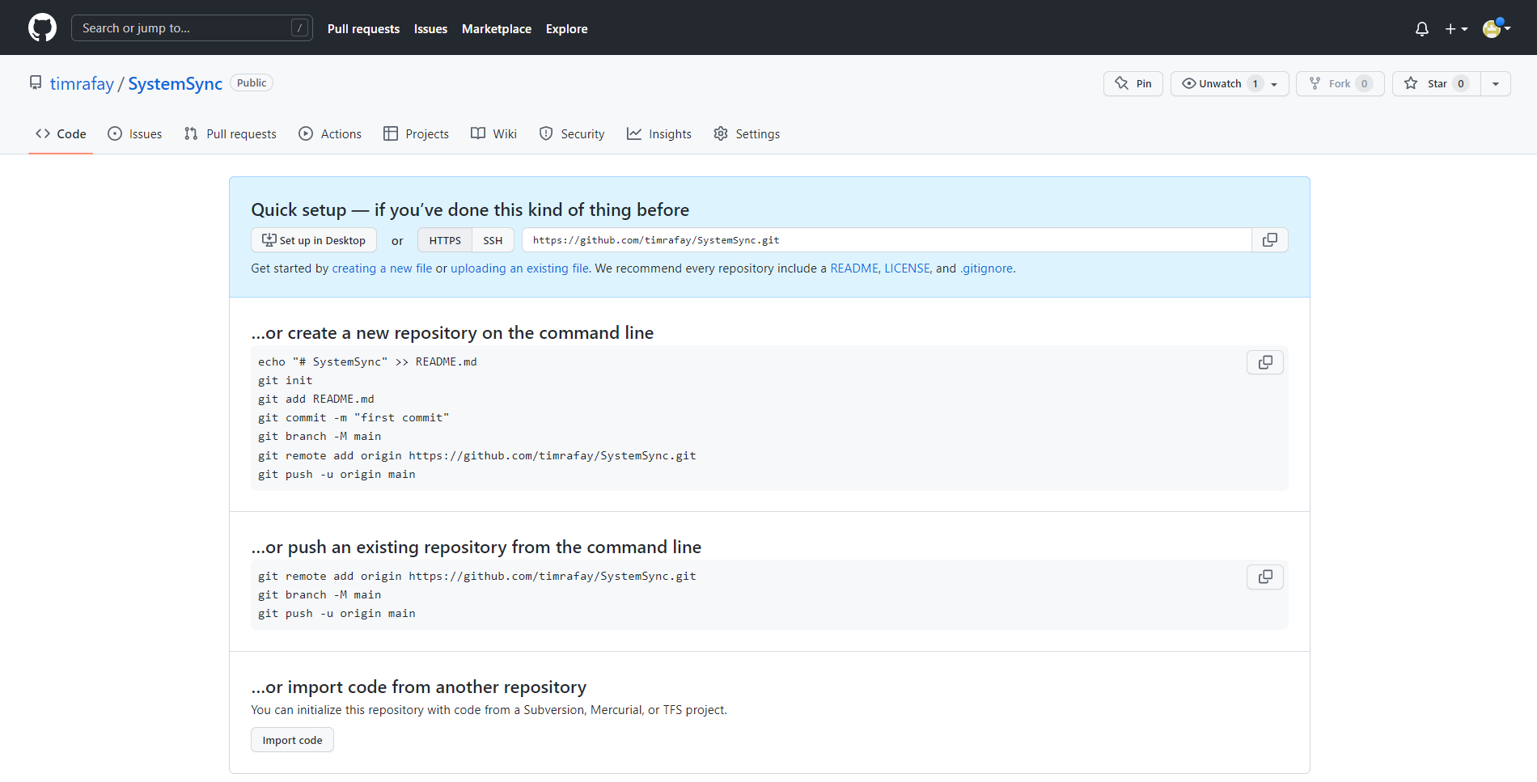The image size is (1537, 782).
Task: Open Explore in top navigation
Action: point(566,29)
